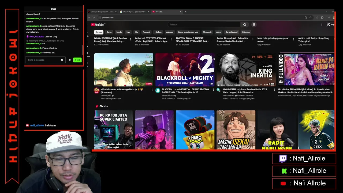Open options menu for KING INERTIA video

coord(274,90)
